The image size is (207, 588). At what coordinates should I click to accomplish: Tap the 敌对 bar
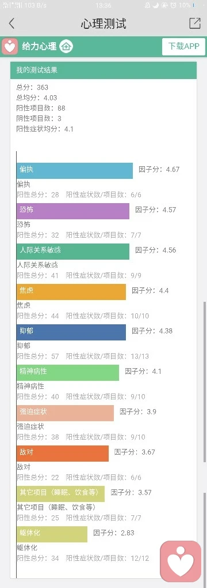[x=63, y=454]
